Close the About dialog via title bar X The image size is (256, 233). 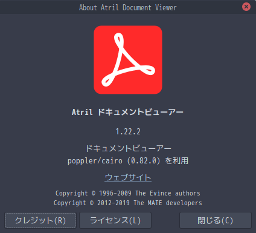(246, 7)
